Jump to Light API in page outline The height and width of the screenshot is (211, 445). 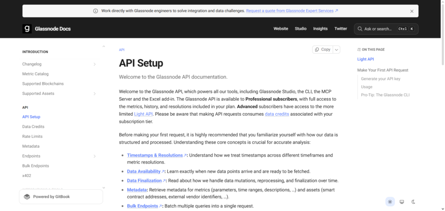pos(365,59)
